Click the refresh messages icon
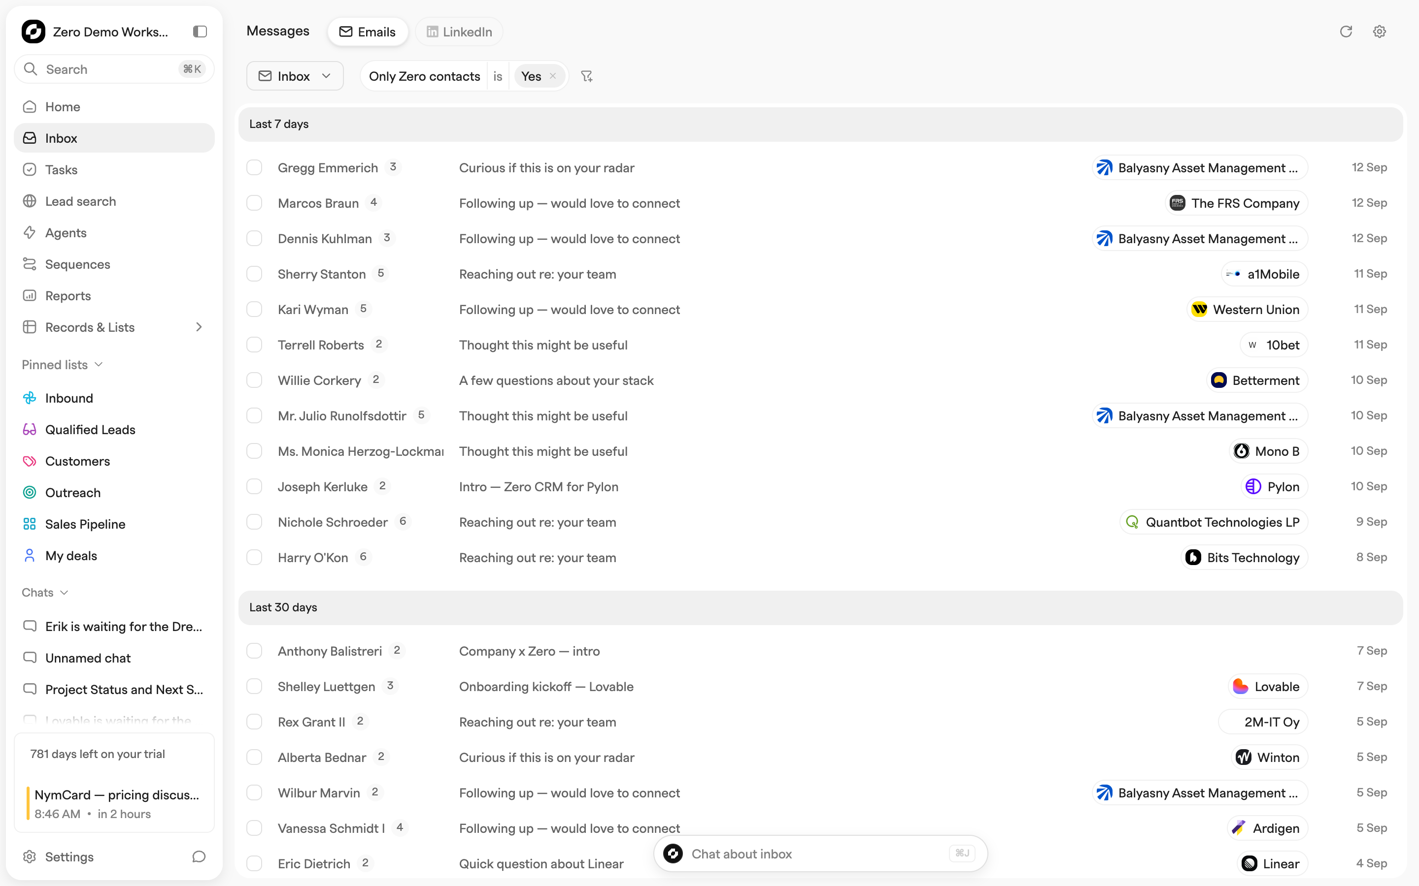This screenshot has width=1419, height=886. (x=1346, y=32)
